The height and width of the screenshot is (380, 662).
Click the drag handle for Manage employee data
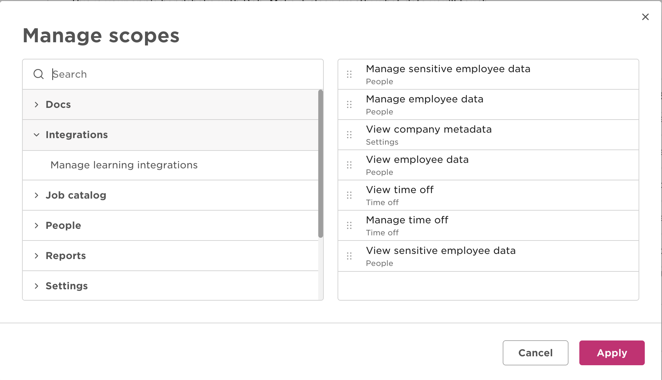click(x=349, y=104)
